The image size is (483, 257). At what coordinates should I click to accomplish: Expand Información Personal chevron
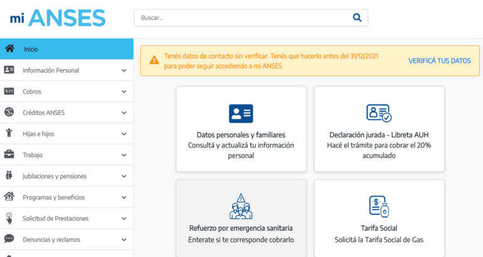(x=124, y=70)
